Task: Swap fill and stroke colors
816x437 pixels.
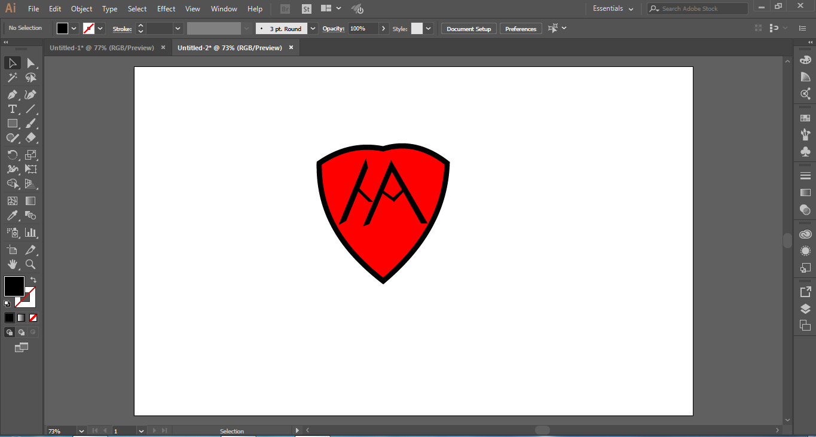Action: coord(33,280)
